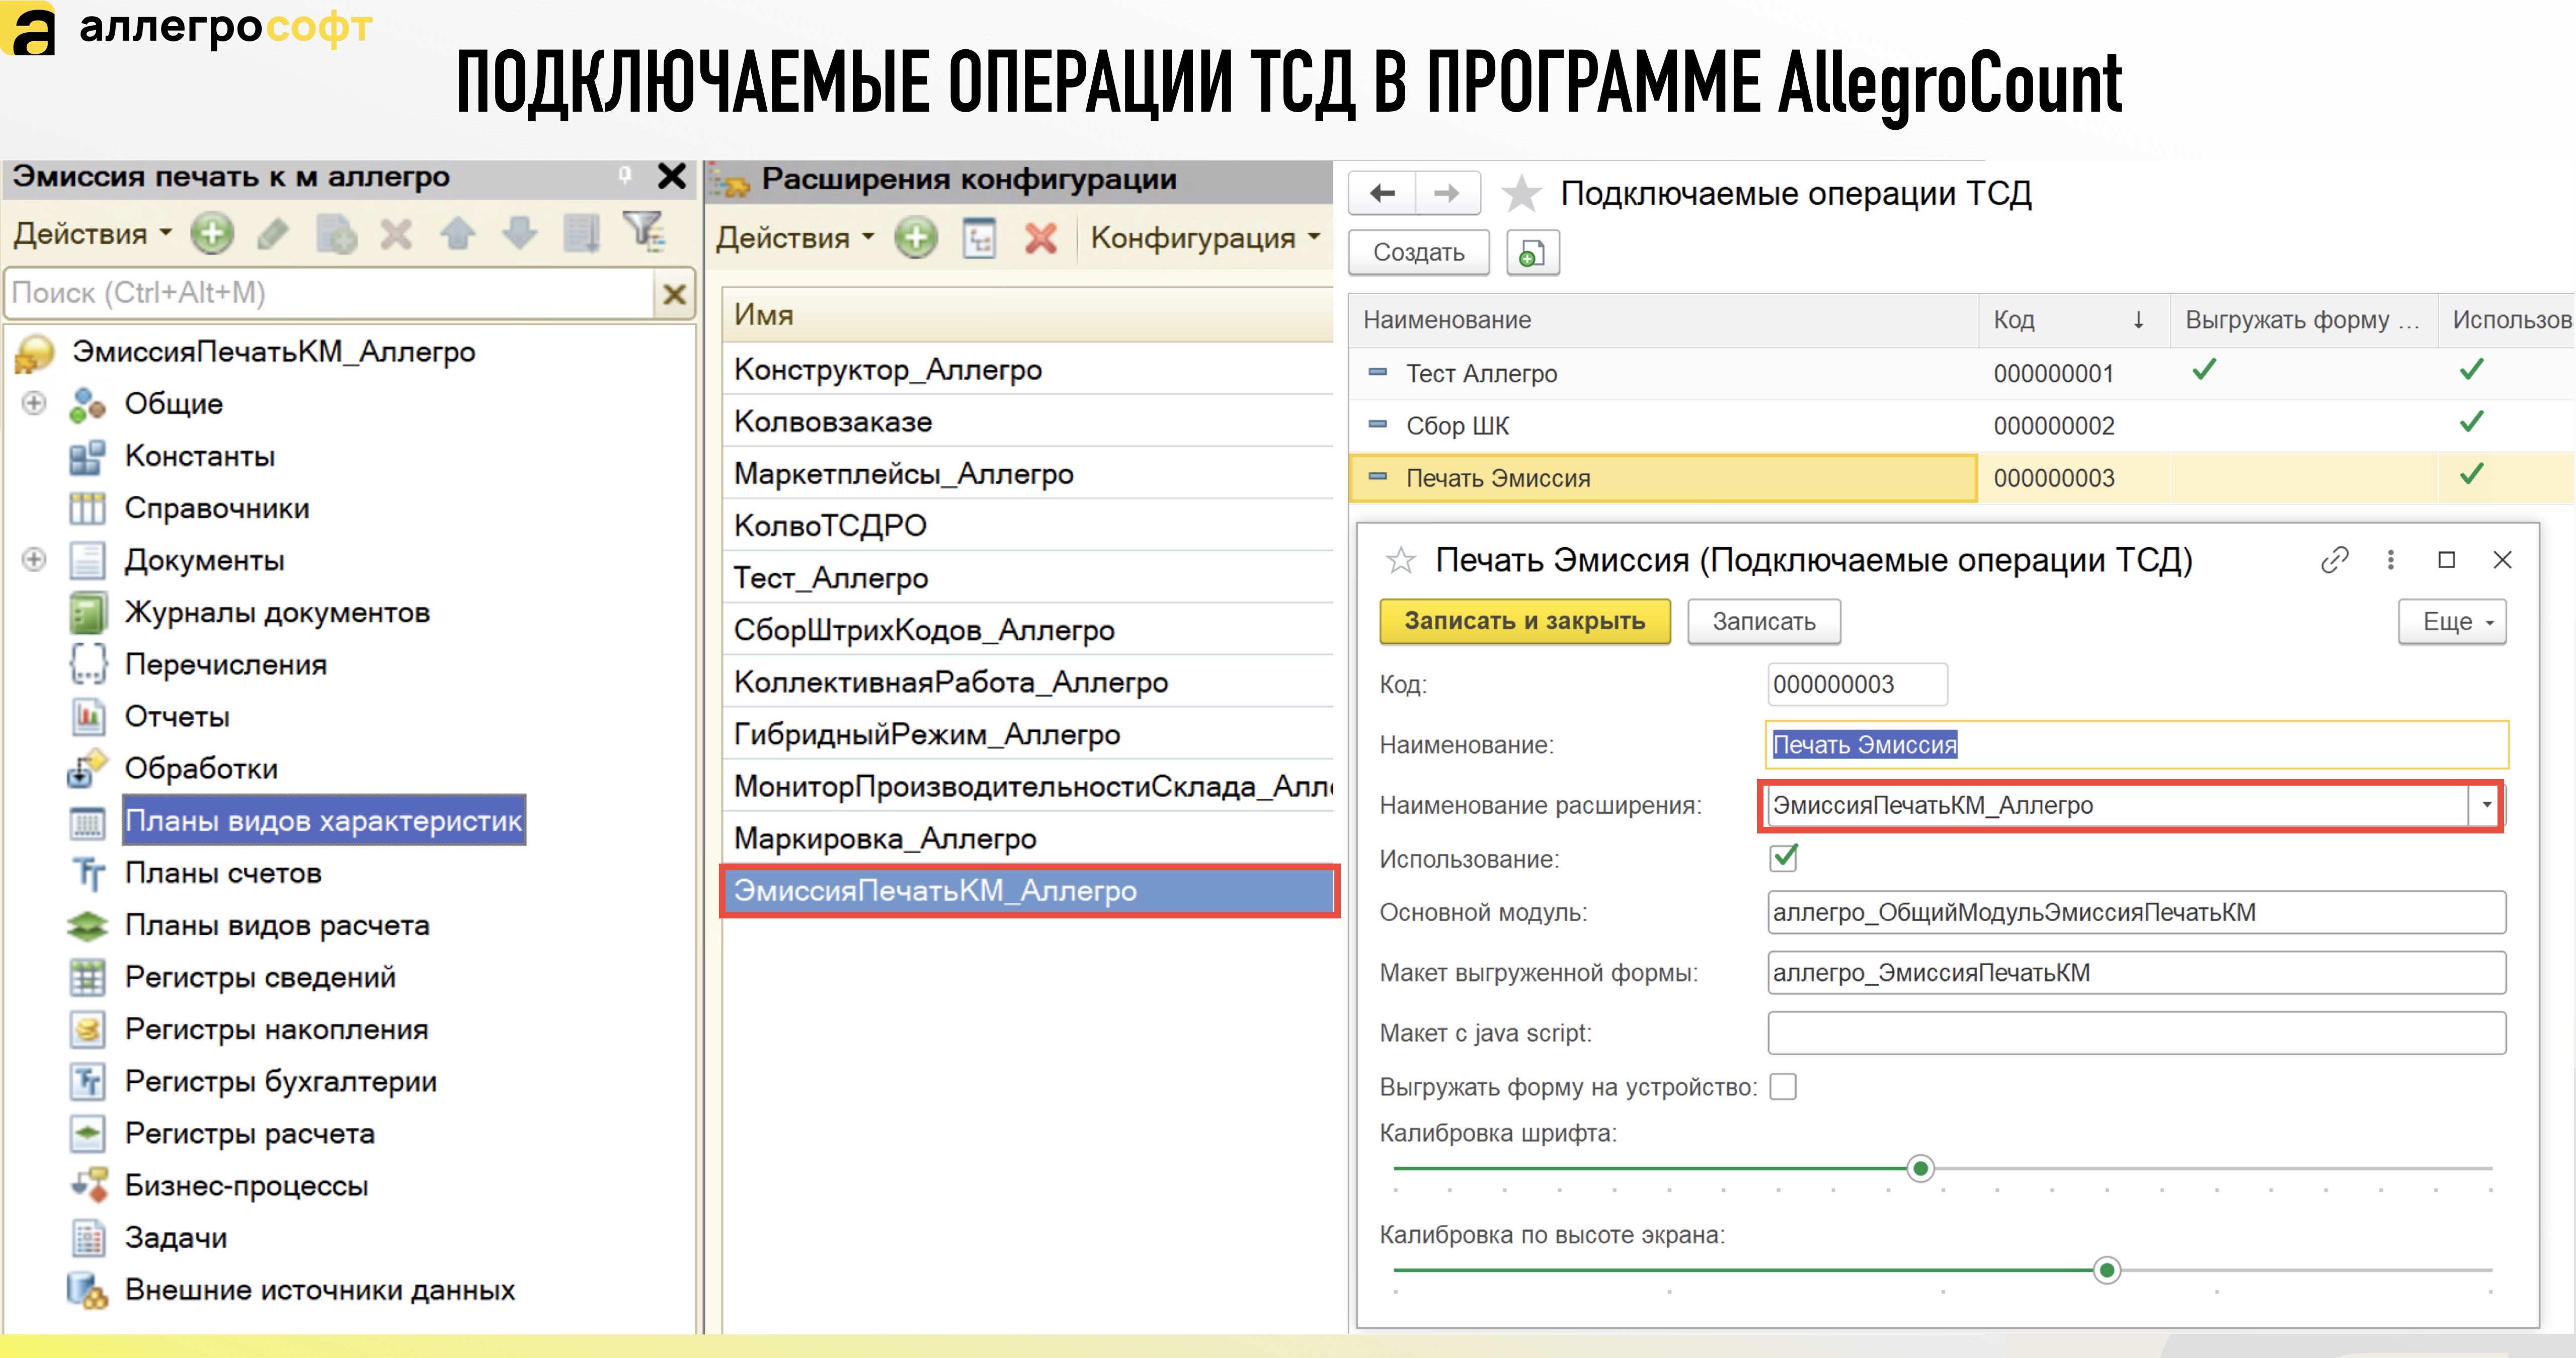The width and height of the screenshot is (2576, 1358).
Task: Click Использование checkmark in Сбор ШК row
Action: (2471, 423)
